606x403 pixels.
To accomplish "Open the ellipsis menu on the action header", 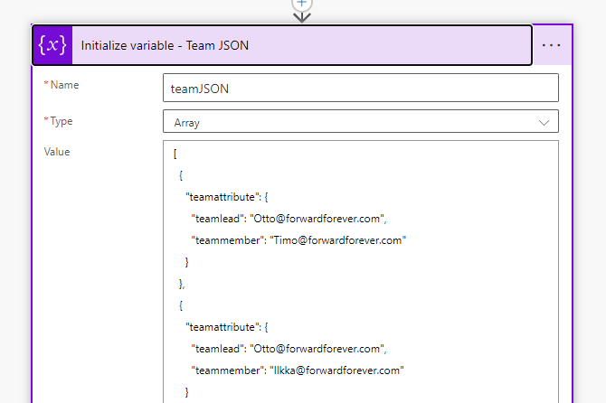I will 552,45.
